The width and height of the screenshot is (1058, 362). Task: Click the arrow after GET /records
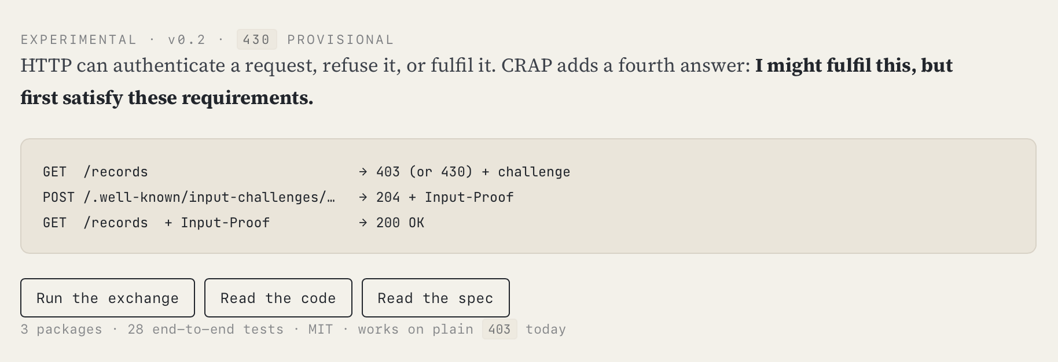click(x=363, y=172)
